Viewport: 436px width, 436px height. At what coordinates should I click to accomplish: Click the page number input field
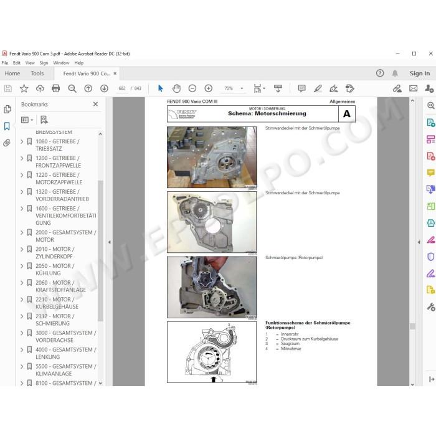pyautogui.click(x=122, y=88)
